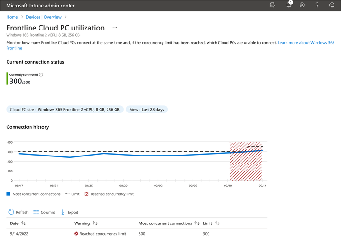The width and height of the screenshot is (341, 238).
Task: Click the 400 y-axis label
Action: (x=10, y=142)
